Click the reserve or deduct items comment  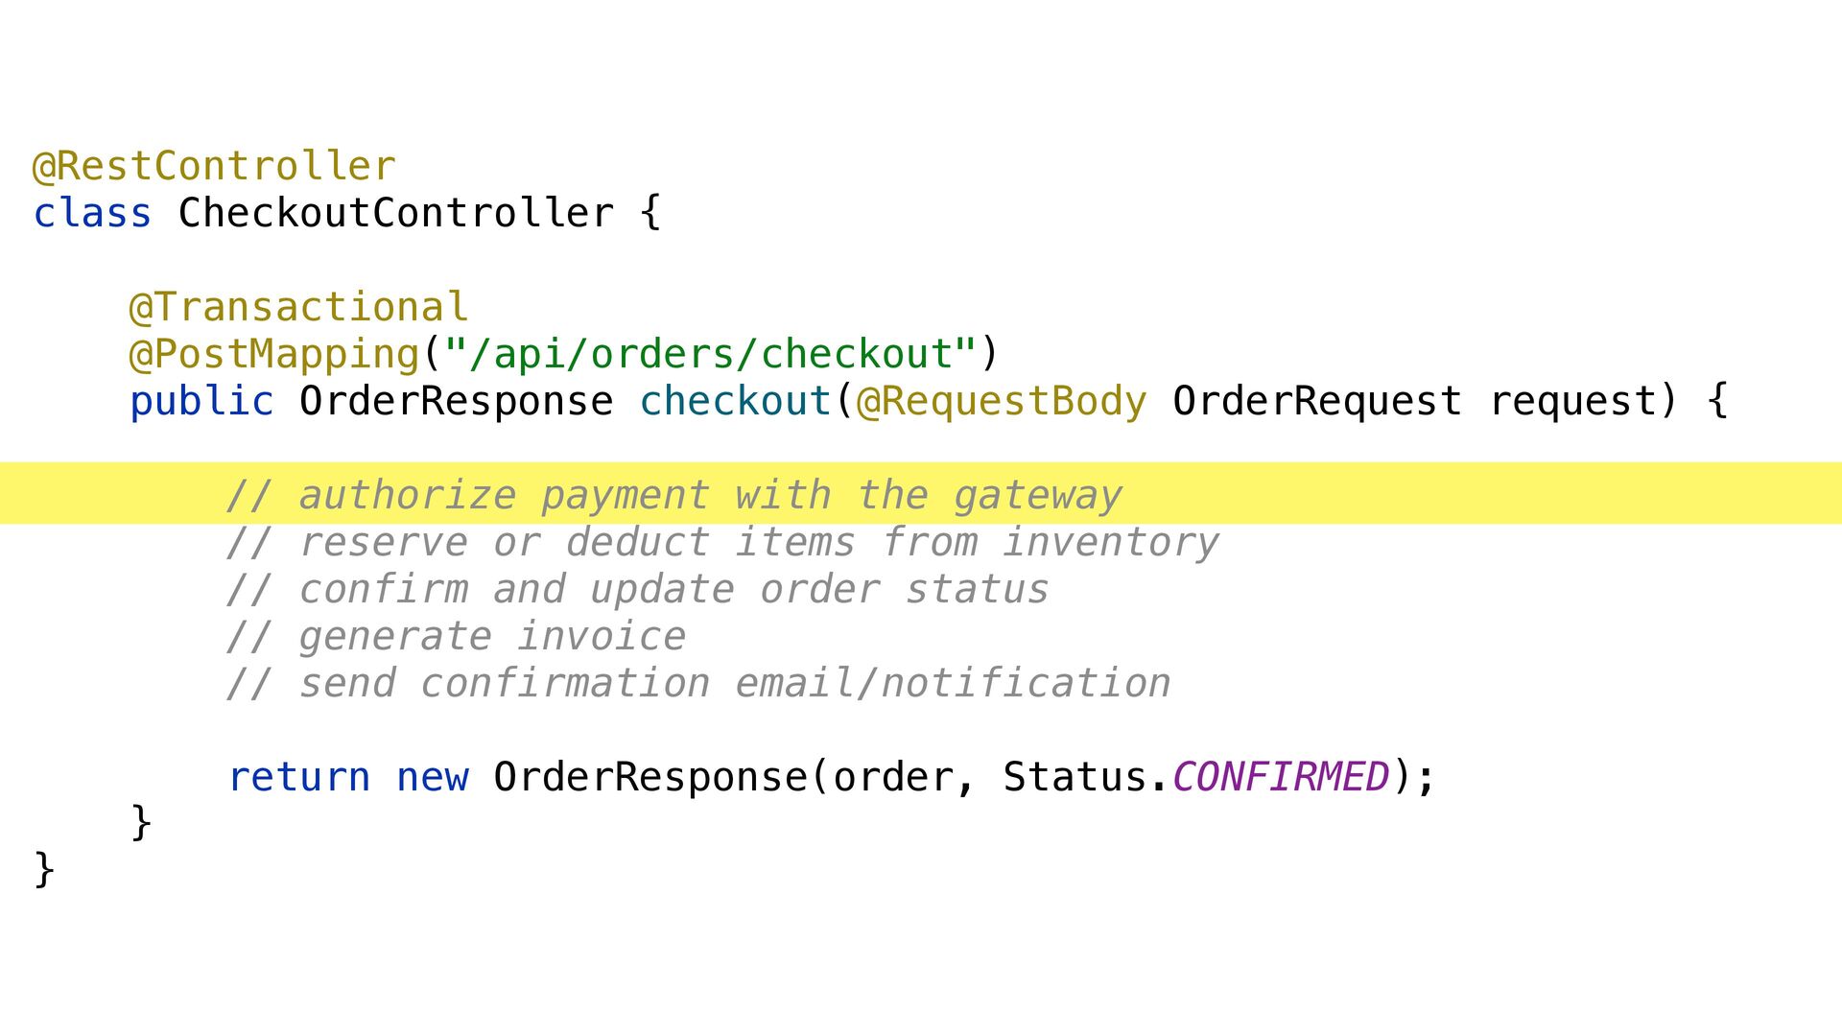click(723, 542)
